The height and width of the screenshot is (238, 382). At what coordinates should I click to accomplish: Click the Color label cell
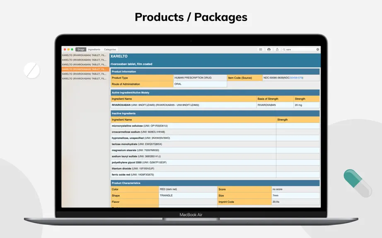pyautogui.click(x=135, y=189)
